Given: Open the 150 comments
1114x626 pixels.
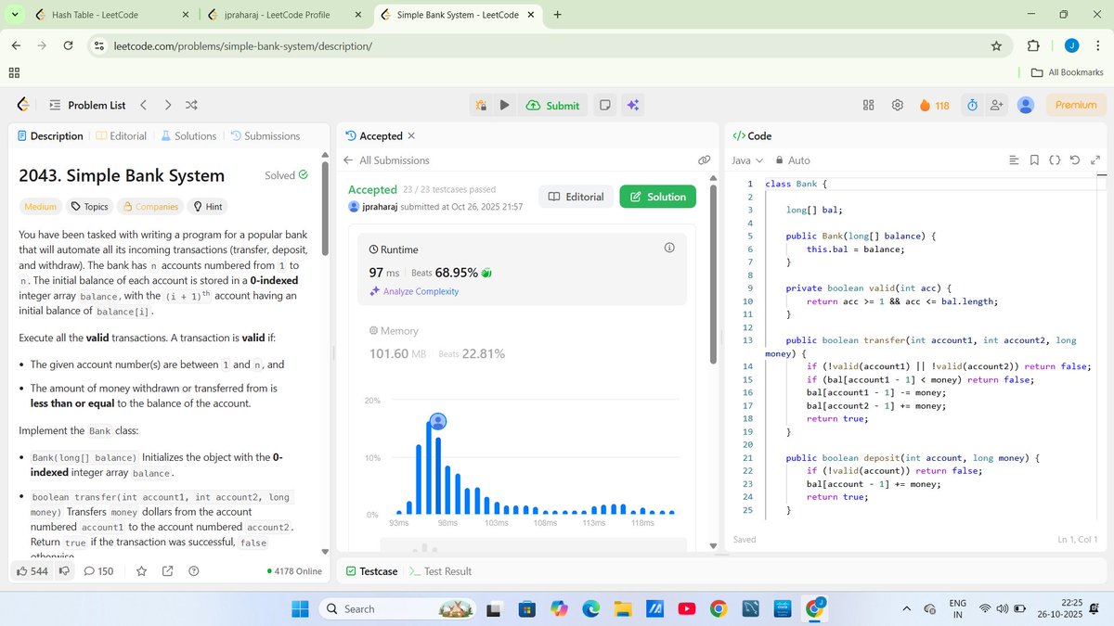Looking at the screenshot, I should click(x=98, y=571).
